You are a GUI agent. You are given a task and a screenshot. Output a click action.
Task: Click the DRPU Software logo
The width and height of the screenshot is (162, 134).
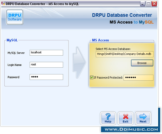[15, 17]
